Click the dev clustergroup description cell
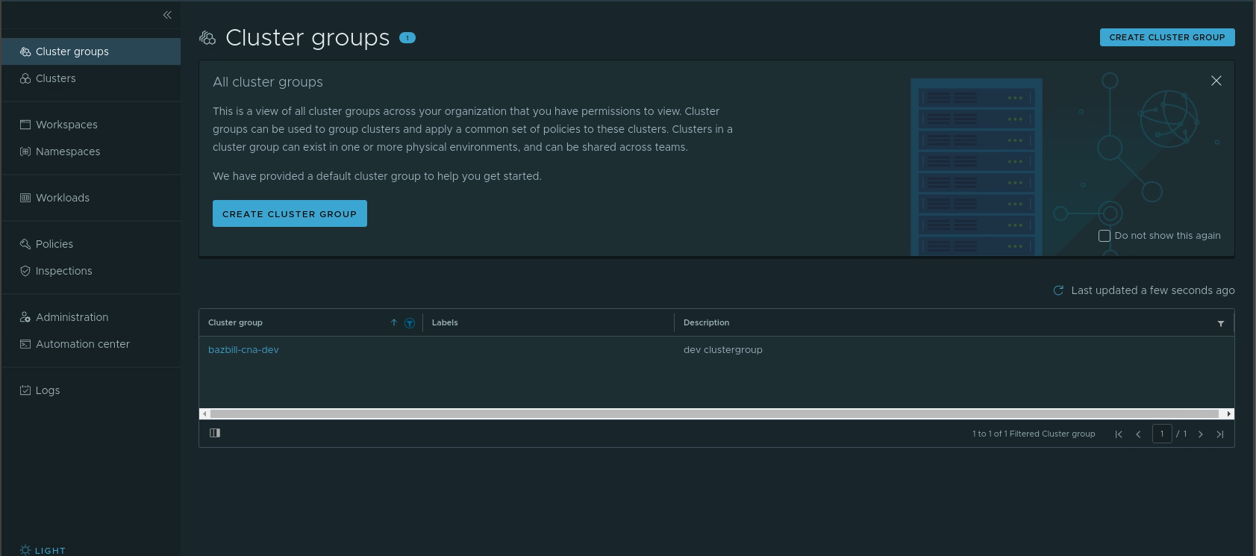The image size is (1256, 556). [x=723, y=349]
